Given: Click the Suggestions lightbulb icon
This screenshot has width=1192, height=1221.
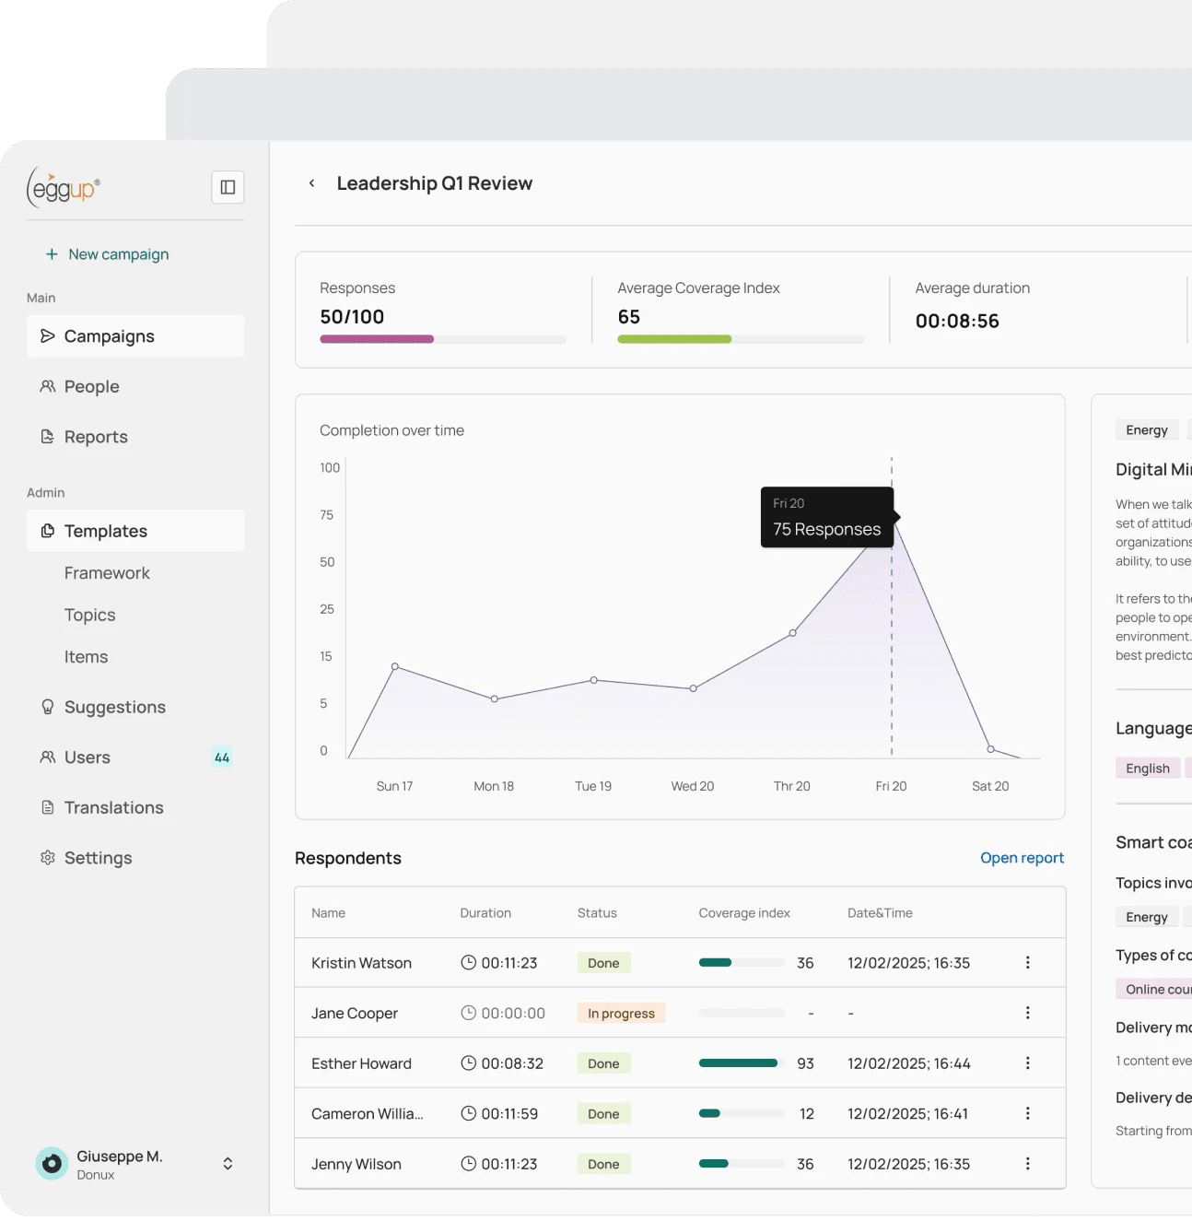Looking at the screenshot, I should pyautogui.click(x=48, y=707).
